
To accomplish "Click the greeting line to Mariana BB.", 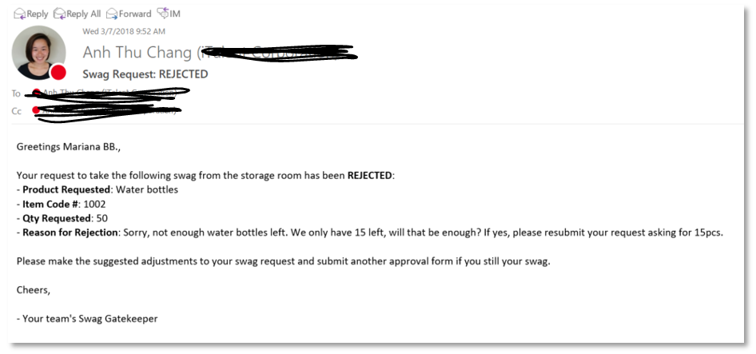I will click(x=69, y=146).
